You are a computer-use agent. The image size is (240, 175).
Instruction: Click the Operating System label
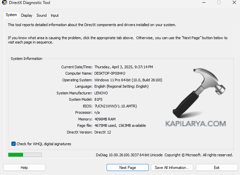(77, 80)
